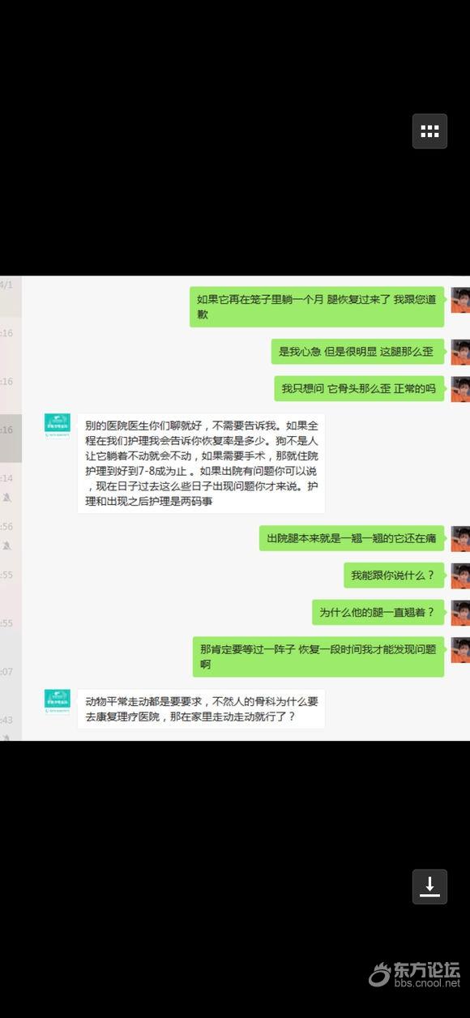The image size is (470, 1018).
Task: Download the image with arrow button
Action: (429, 886)
